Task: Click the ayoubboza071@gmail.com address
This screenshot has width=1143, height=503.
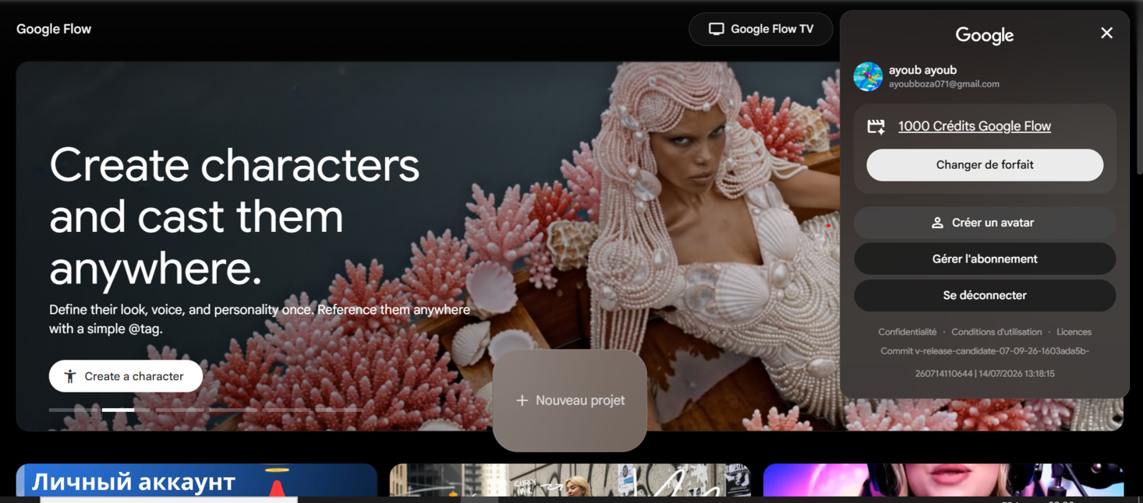Action: [x=943, y=84]
